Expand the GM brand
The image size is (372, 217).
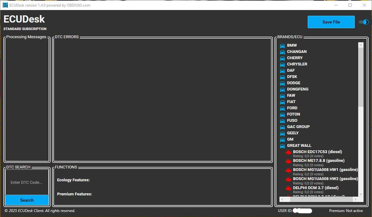tap(290, 139)
